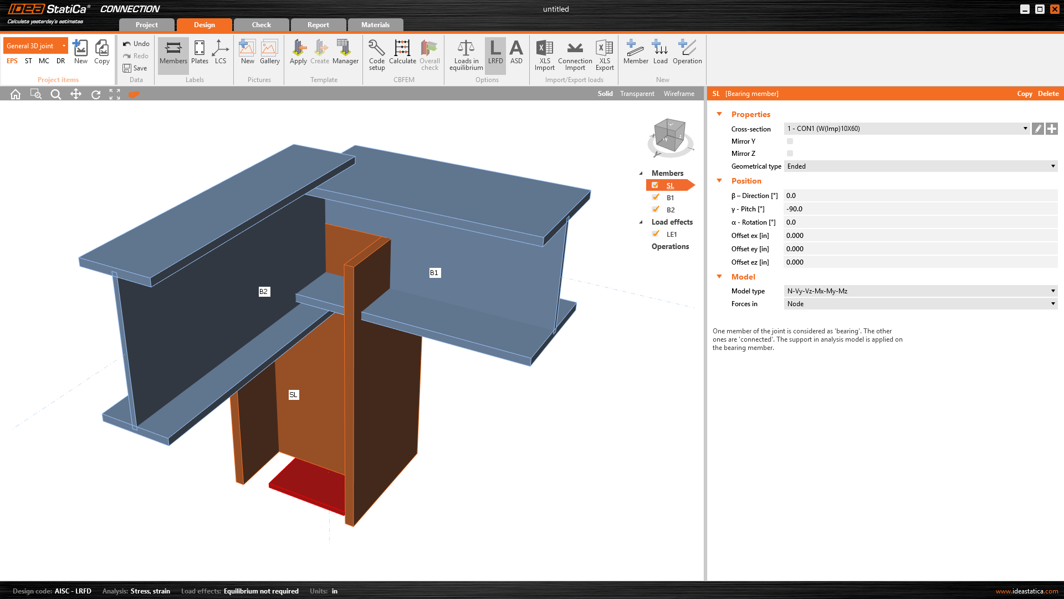Collapse the Position section
Image resolution: width=1064 pixels, height=599 pixels.
(719, 181)
